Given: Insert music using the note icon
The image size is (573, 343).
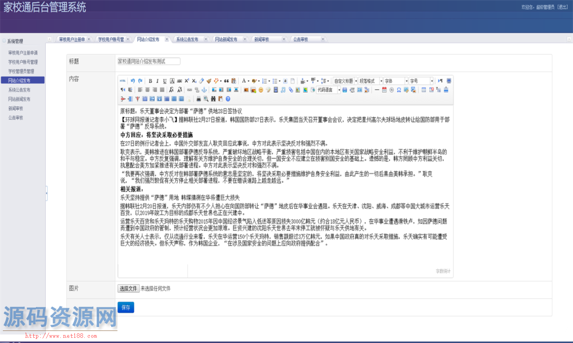Looking at the screenshot, I should click(283, 90).
